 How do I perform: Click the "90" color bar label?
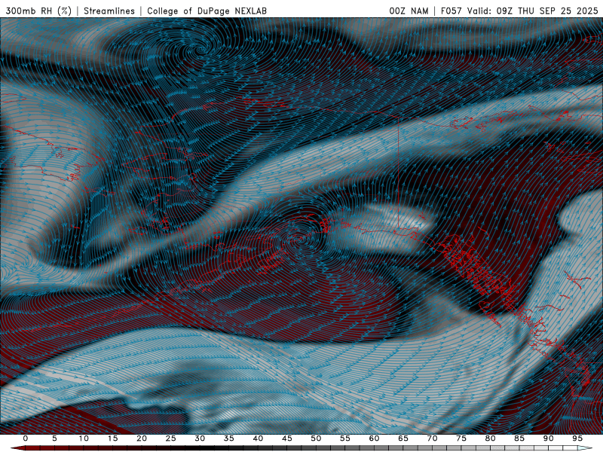click(548, 438)
